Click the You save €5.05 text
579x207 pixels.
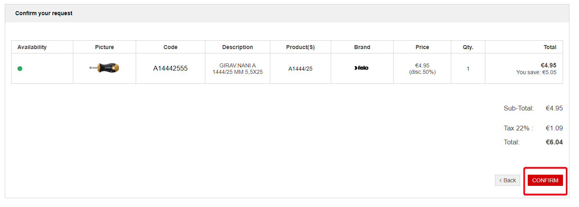coord(536,72)
